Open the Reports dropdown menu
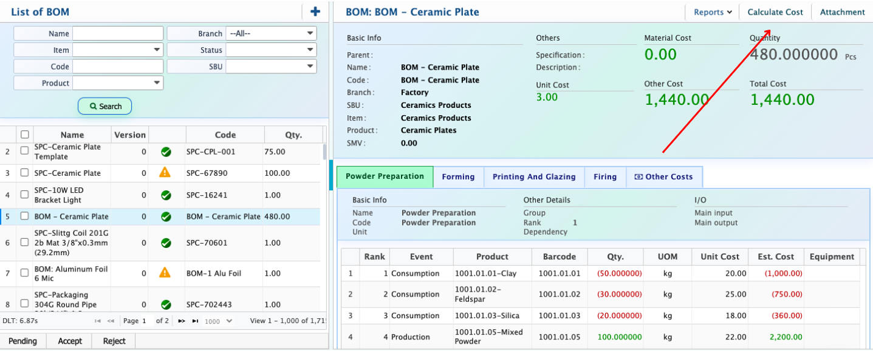The width and height of the screenshot is (873, 351). [x=713, y=12]
